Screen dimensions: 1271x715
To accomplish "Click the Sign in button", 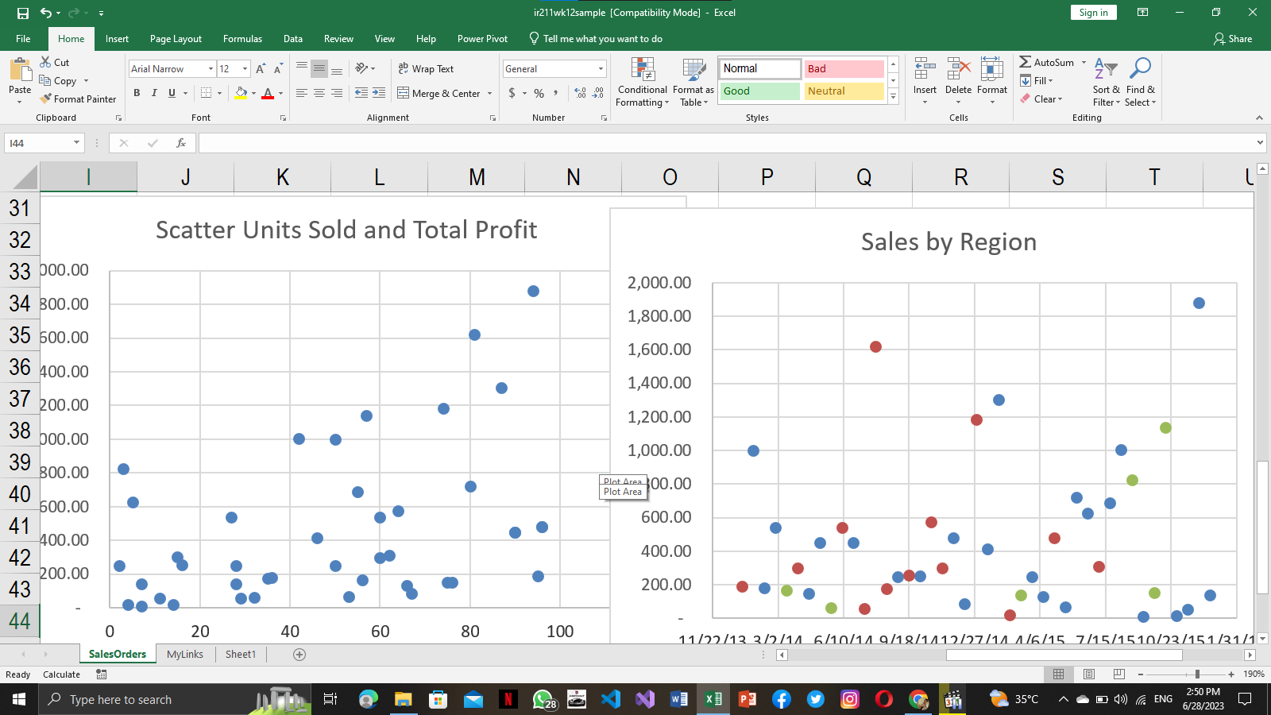I will [x=1093, y=13].
